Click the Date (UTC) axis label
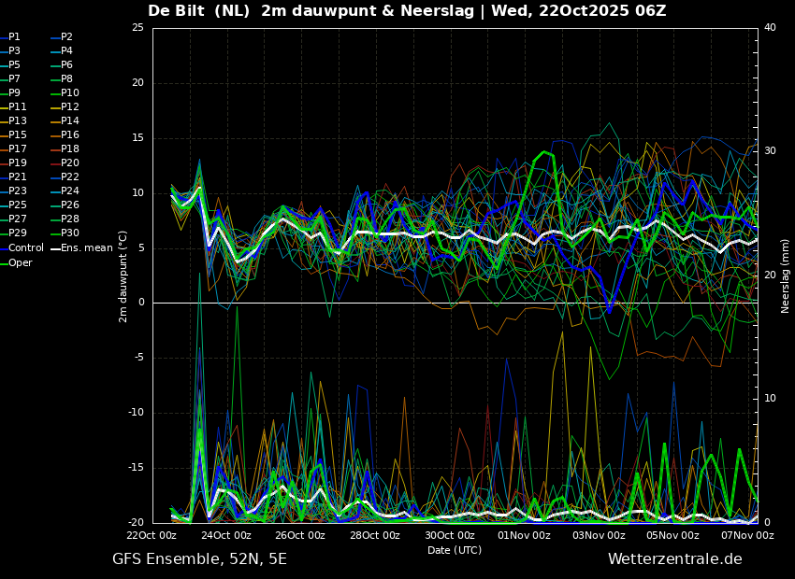This screenshot has height=579, width=795. (x=455, y=550)
